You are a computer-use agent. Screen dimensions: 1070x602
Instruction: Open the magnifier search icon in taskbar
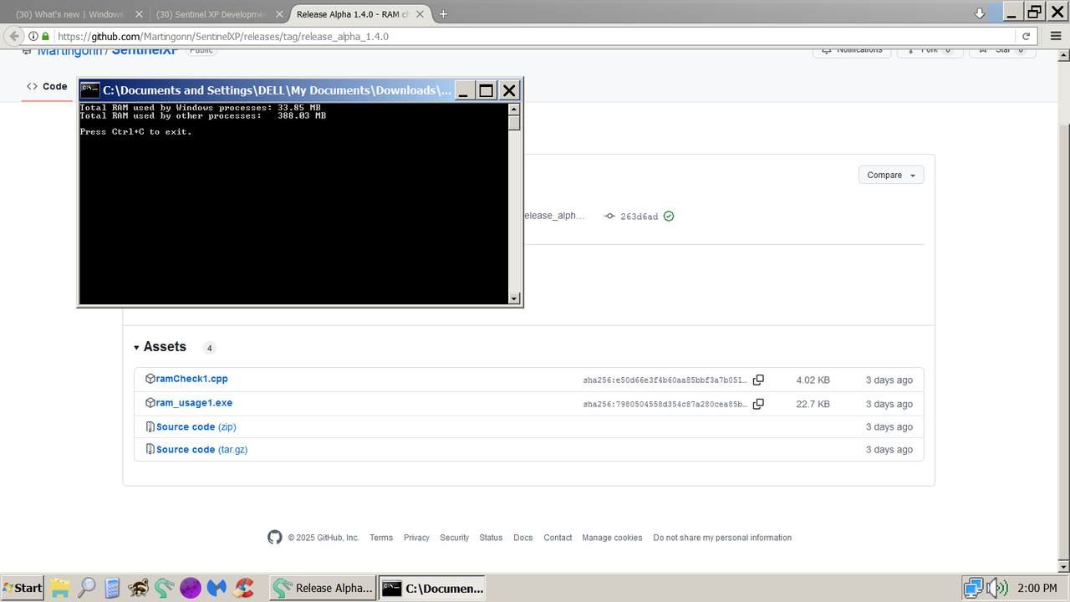86,588
